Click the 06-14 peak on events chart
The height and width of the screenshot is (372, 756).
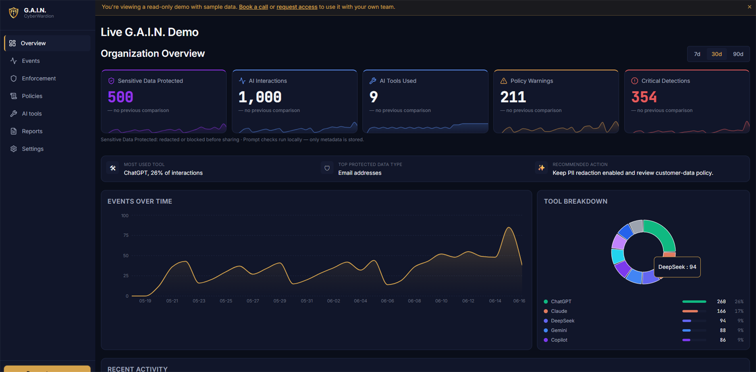point(509,228)
